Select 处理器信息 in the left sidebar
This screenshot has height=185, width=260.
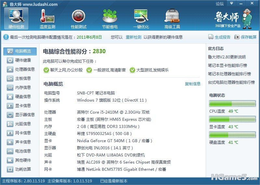point(21,69)
